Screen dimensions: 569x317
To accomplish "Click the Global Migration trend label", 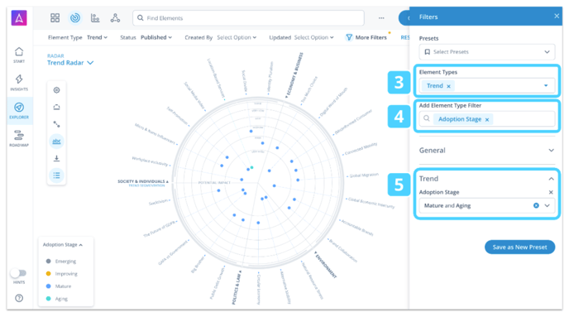I will pyautogui.click(x=364, y=175).
